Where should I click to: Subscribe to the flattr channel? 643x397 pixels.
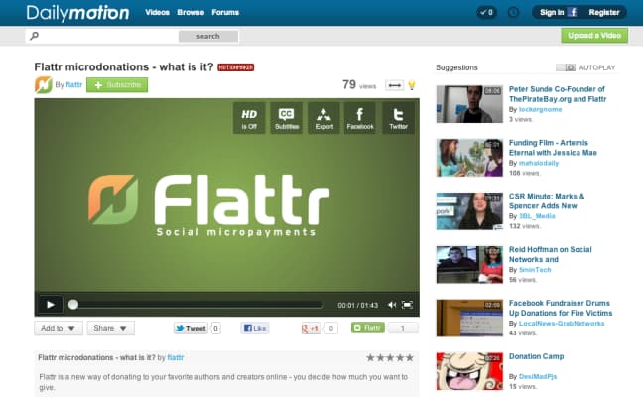(x=117, y=85)
